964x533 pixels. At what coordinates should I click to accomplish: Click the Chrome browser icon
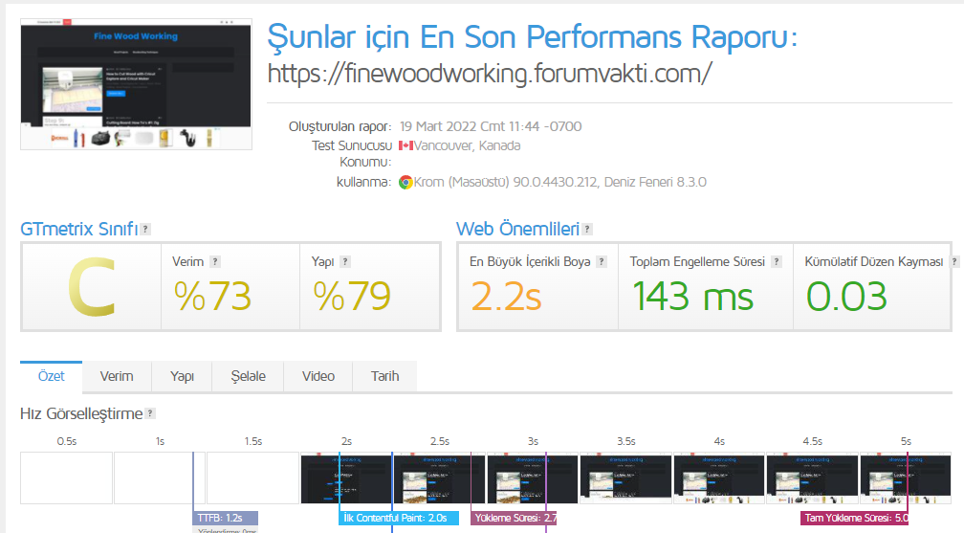(405, 182)
